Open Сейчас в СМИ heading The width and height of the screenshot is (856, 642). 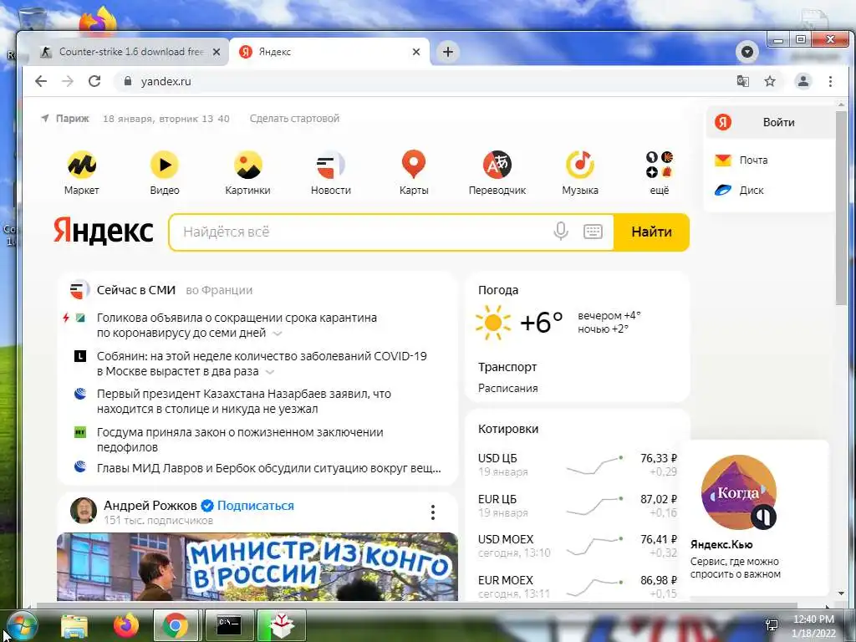(x=136, y=290)
